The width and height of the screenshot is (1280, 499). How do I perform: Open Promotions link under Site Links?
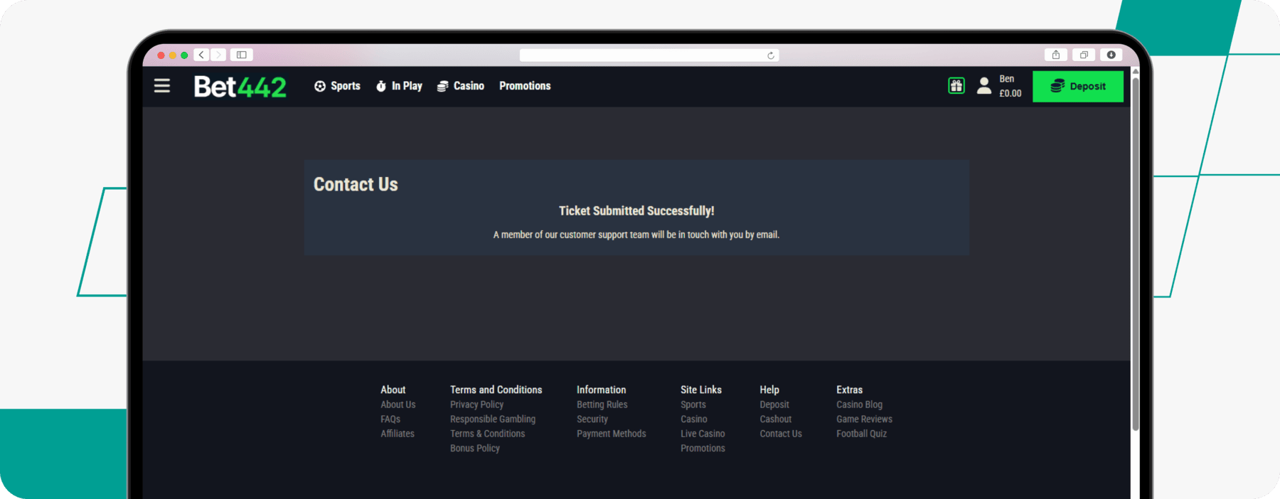click(x=703, y=449)
